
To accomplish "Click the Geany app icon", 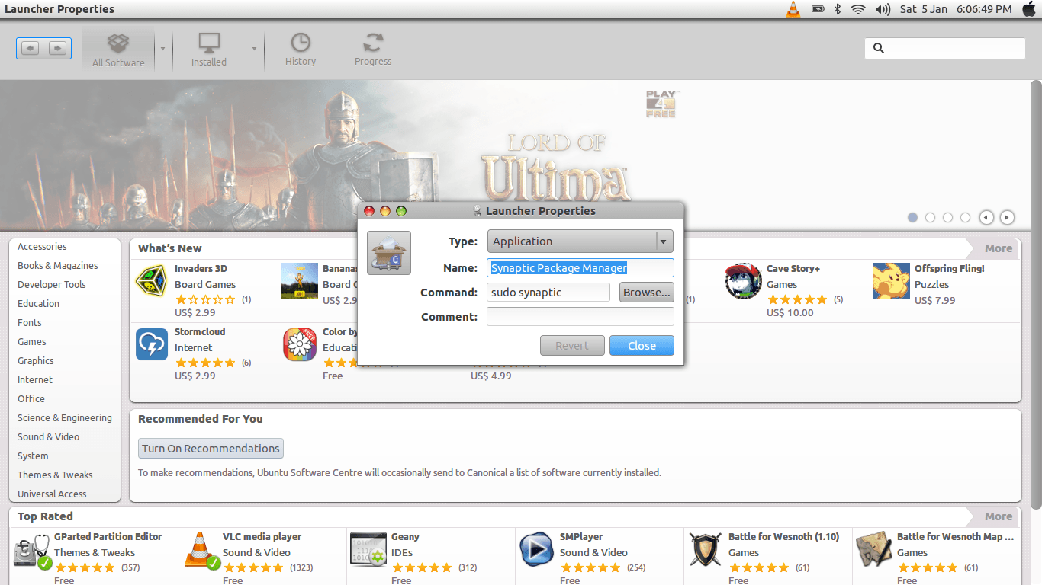I will (370, 551).
